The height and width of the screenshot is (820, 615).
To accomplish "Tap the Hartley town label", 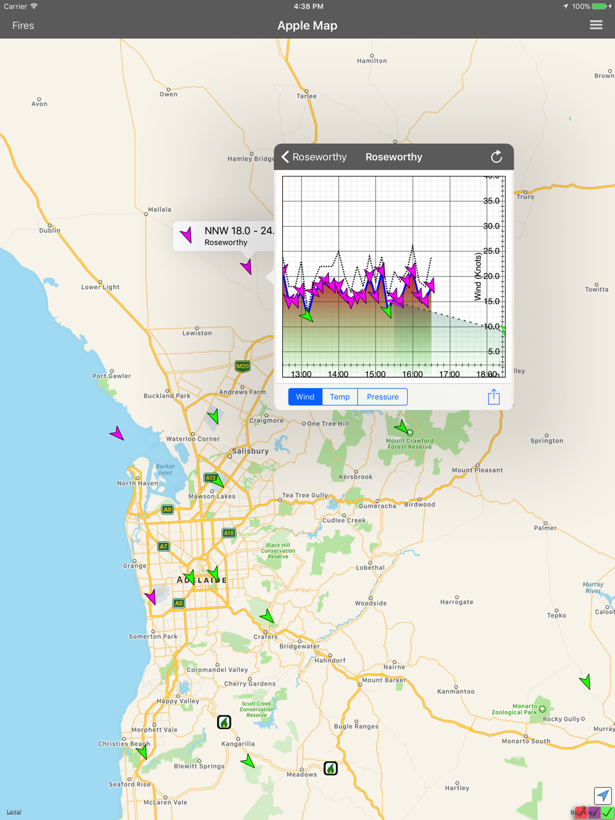I will click(x=457, y=788).
